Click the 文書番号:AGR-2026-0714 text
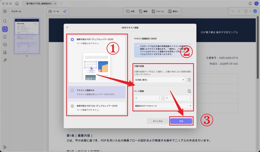The height and width of the screenshot is (152, 260). [x=222, y=58]
